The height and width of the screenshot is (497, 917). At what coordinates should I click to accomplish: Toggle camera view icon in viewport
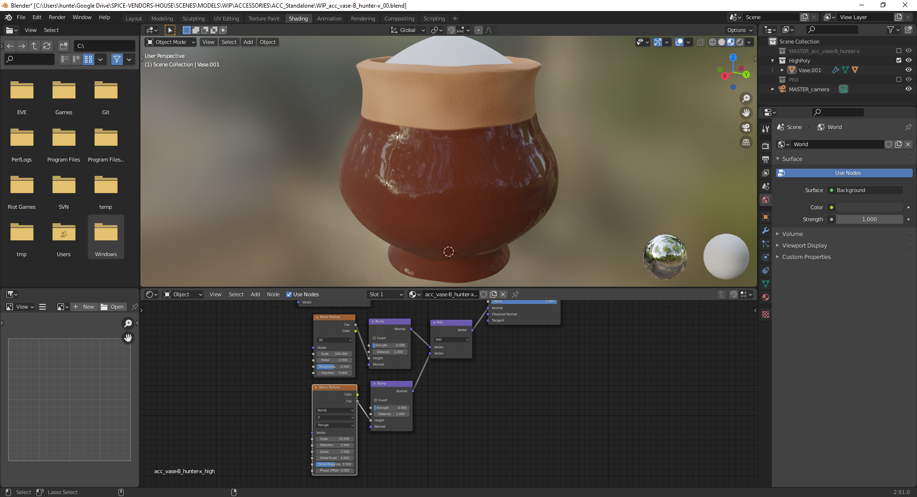tap(746, 128)
